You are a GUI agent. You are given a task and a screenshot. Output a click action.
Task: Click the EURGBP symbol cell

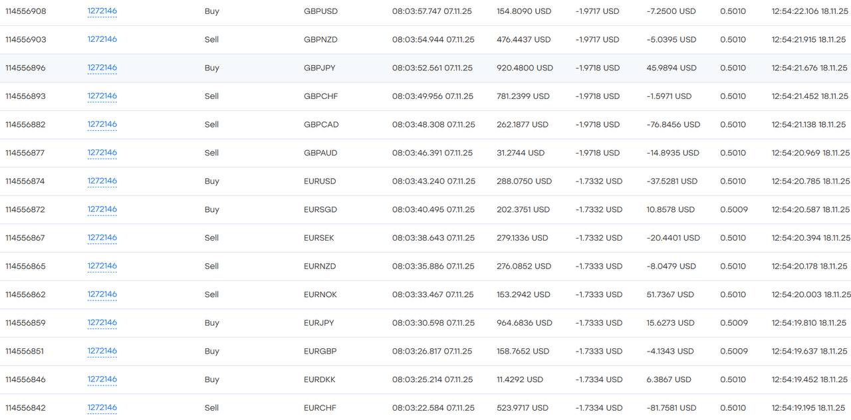click(x=320, y=351)
